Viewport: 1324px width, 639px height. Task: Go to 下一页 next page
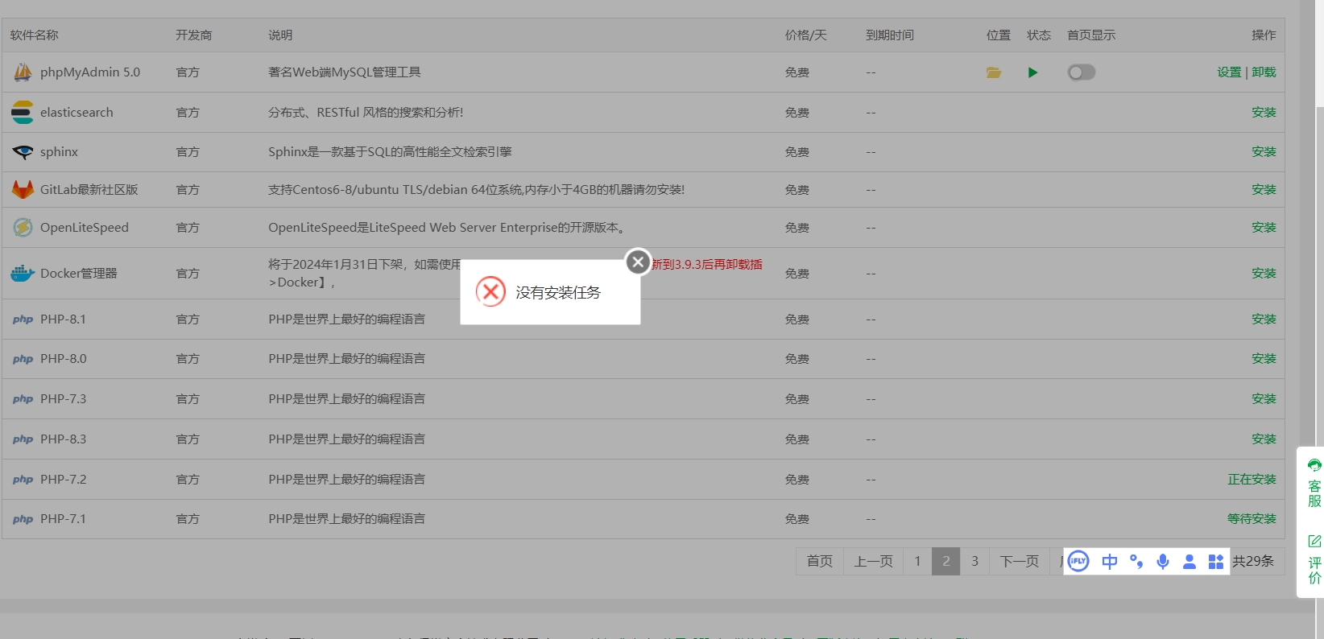tap(1019, 561)
